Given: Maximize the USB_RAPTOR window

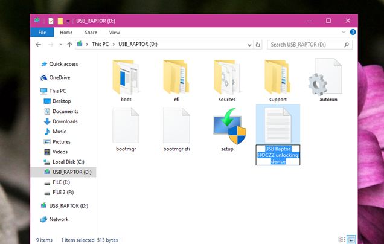Looking at the screenshot, I should [x=328, y=21].
